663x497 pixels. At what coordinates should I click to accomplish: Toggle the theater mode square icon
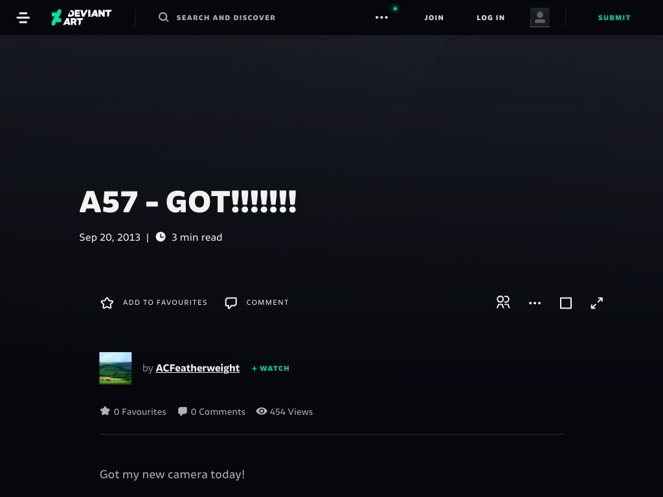point(566,303)
